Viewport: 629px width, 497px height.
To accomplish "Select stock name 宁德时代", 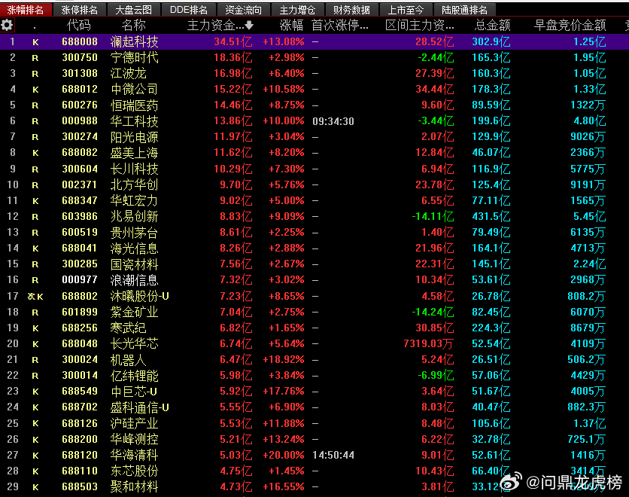I will pos(135,58).
